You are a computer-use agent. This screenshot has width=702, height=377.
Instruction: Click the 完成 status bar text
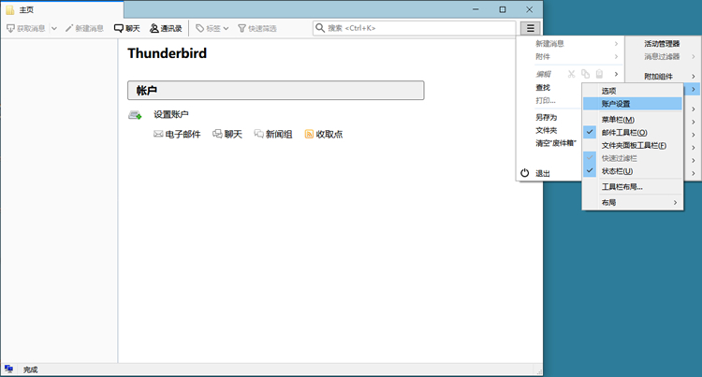[x=31, y=370]
